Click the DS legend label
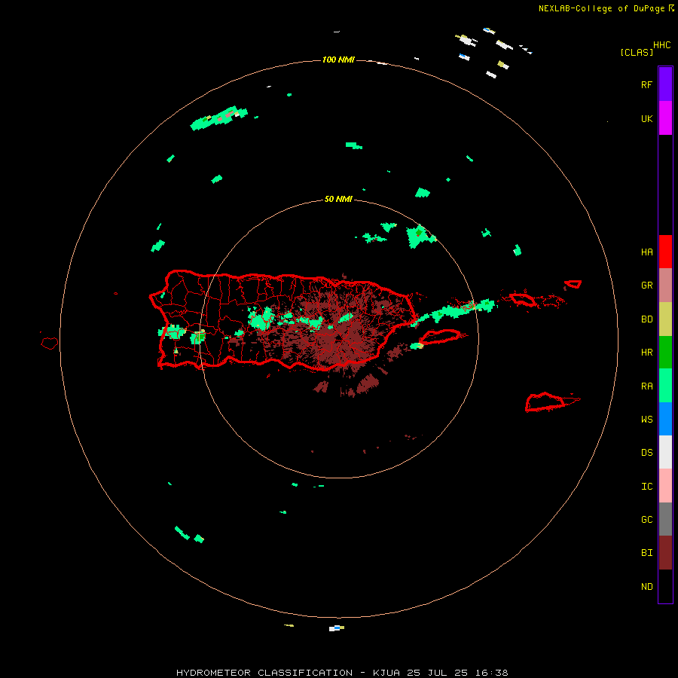Viewport: 678px width, 678px height. (x=646, y=453)
